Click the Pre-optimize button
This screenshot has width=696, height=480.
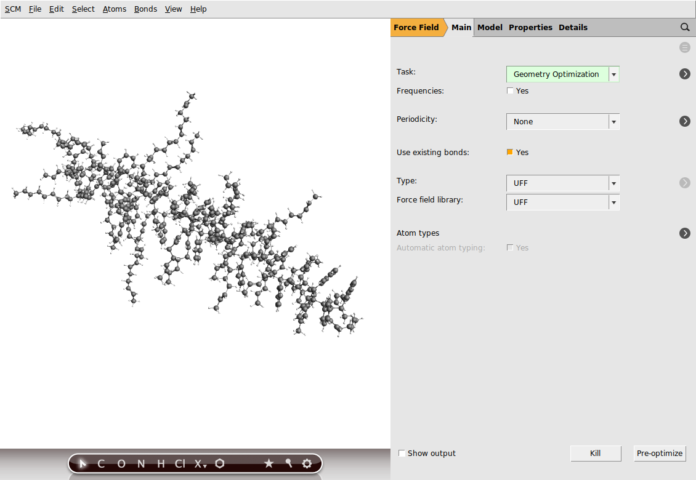660,454
